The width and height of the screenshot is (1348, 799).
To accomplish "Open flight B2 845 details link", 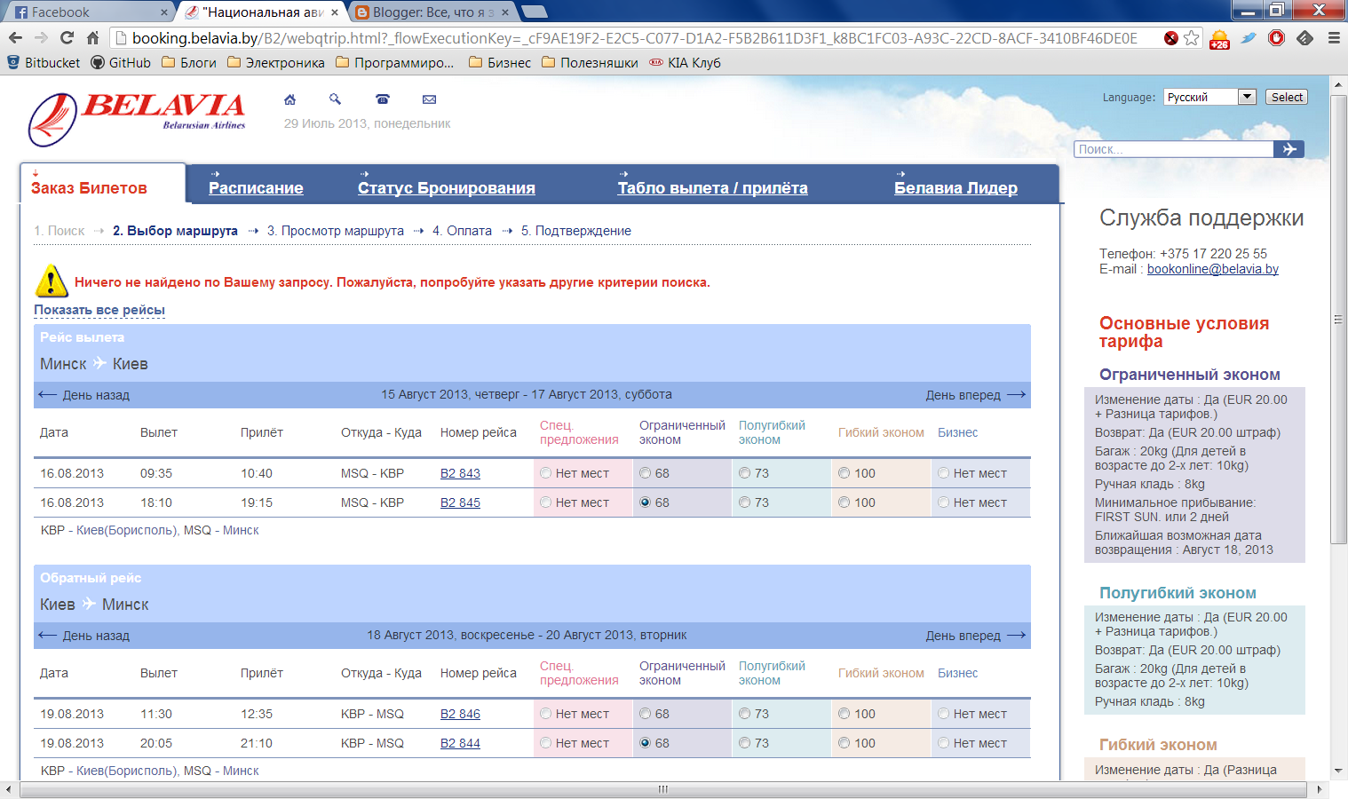I will coord(460,502).
